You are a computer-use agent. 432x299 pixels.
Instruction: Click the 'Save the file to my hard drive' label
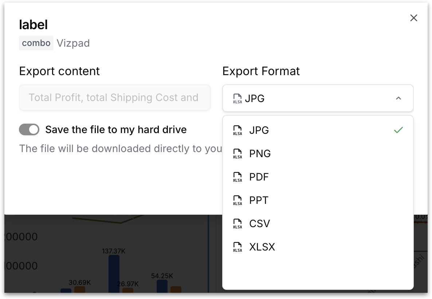coord(116,129)
